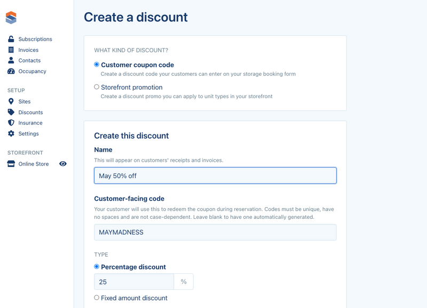
Task: Preview the Online Store with the eye icon
Action: (x=63, y=164)
